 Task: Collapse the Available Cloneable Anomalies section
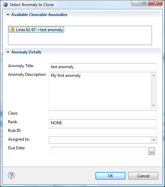pyautogui.click(x=8, y=15)
